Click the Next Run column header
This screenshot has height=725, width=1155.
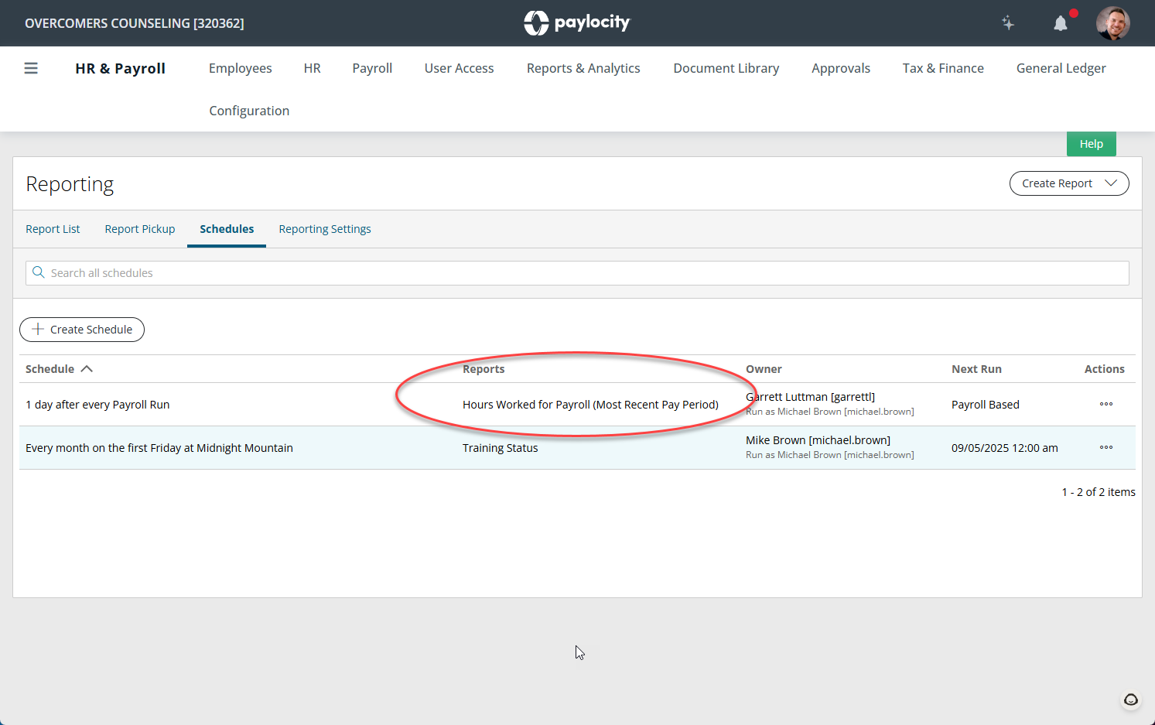[976, 369]
